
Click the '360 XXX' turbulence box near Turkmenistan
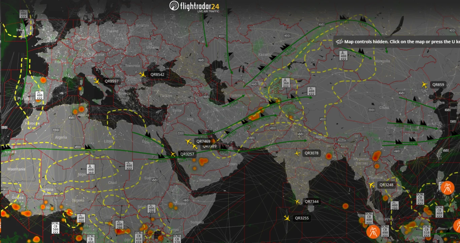click(x=286, y=83)
